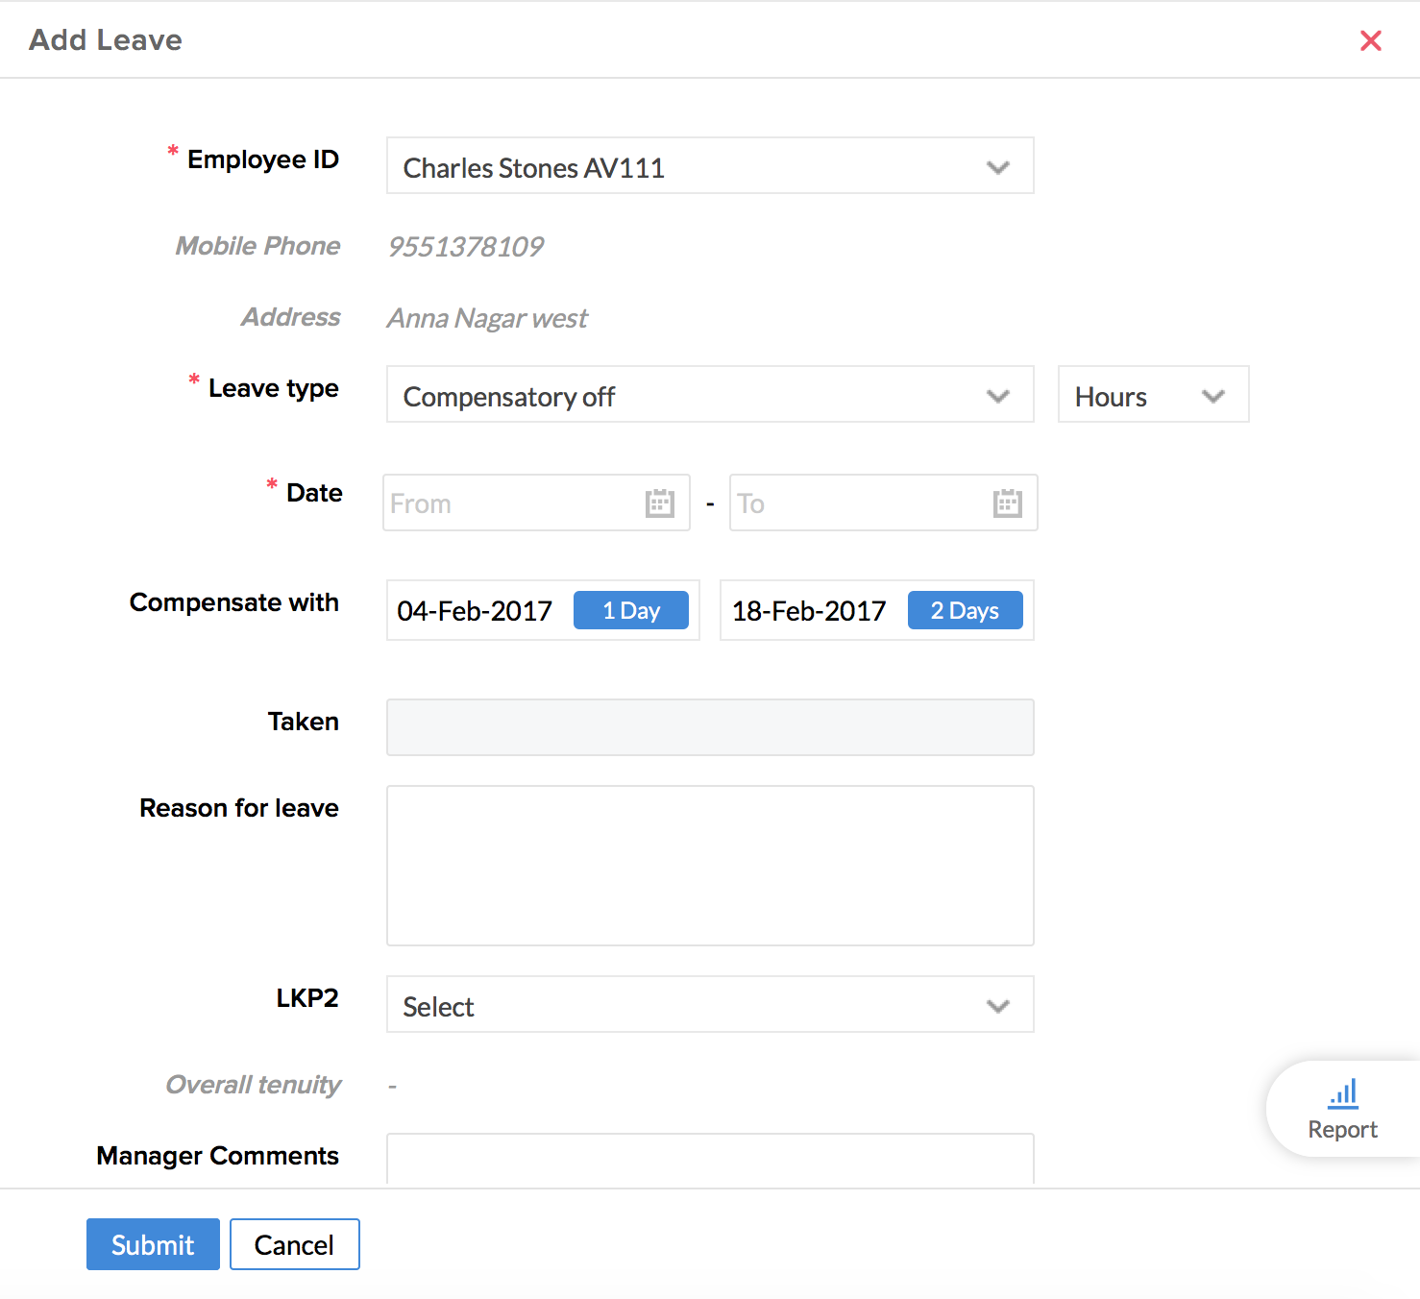
Task: Close the Add Leave dialog
Action: [1370, 40]
